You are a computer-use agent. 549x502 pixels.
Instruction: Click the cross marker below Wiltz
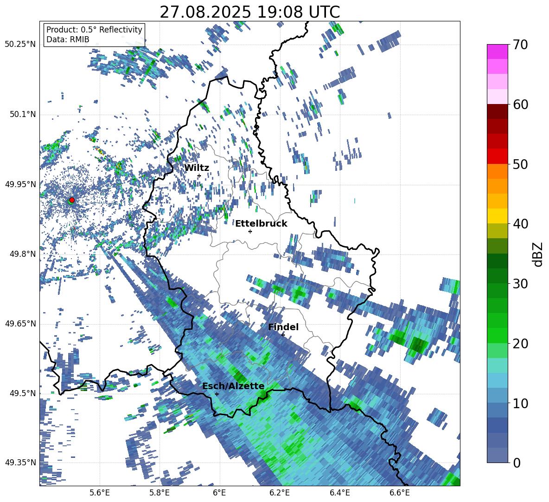tap(199, 176)
